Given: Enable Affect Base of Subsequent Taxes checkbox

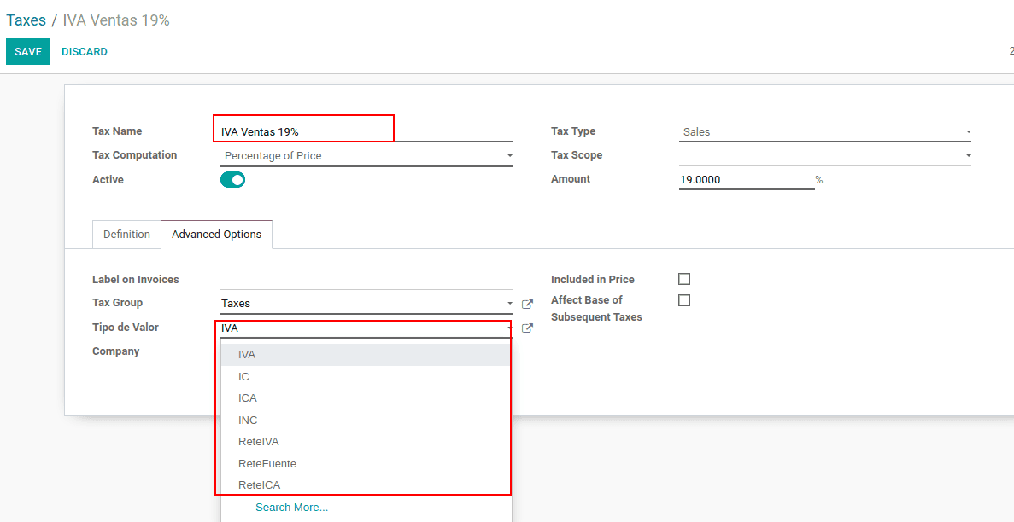Looking at the screenshot, I should 684,300.
